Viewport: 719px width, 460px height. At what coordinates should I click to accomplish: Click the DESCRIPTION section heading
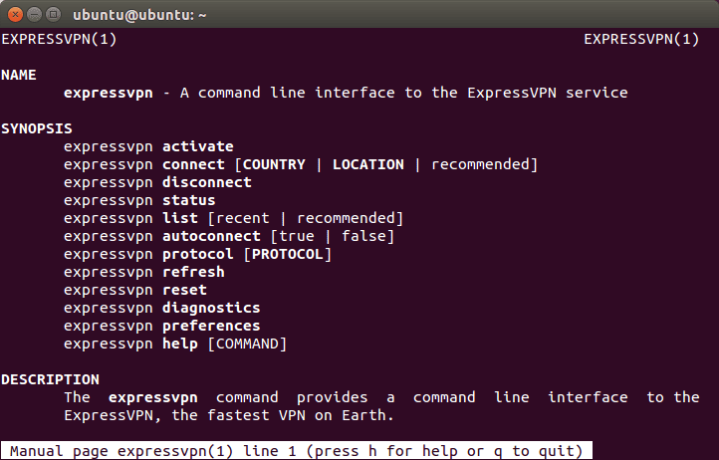point(50,379)
